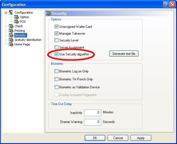The height and width of the screenshot is (144, 177).
Task: Select Gratuity distribution in the tree
Action: click(x=28, y=40)
